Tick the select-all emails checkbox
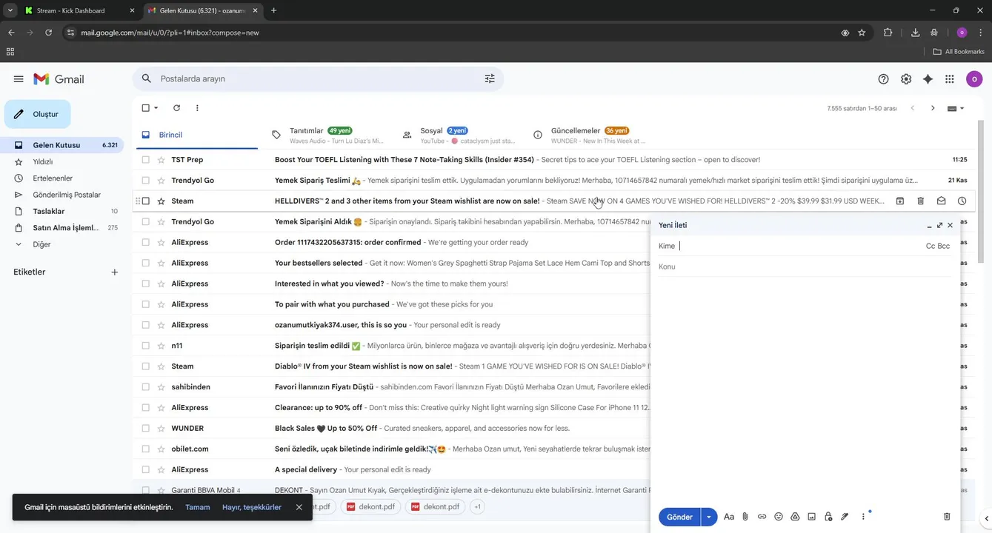 pos(145,108)
